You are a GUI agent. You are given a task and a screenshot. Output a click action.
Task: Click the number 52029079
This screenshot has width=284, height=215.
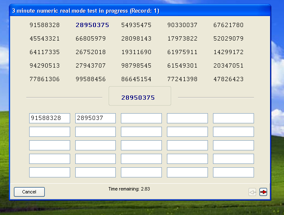(x=228, y=38)
